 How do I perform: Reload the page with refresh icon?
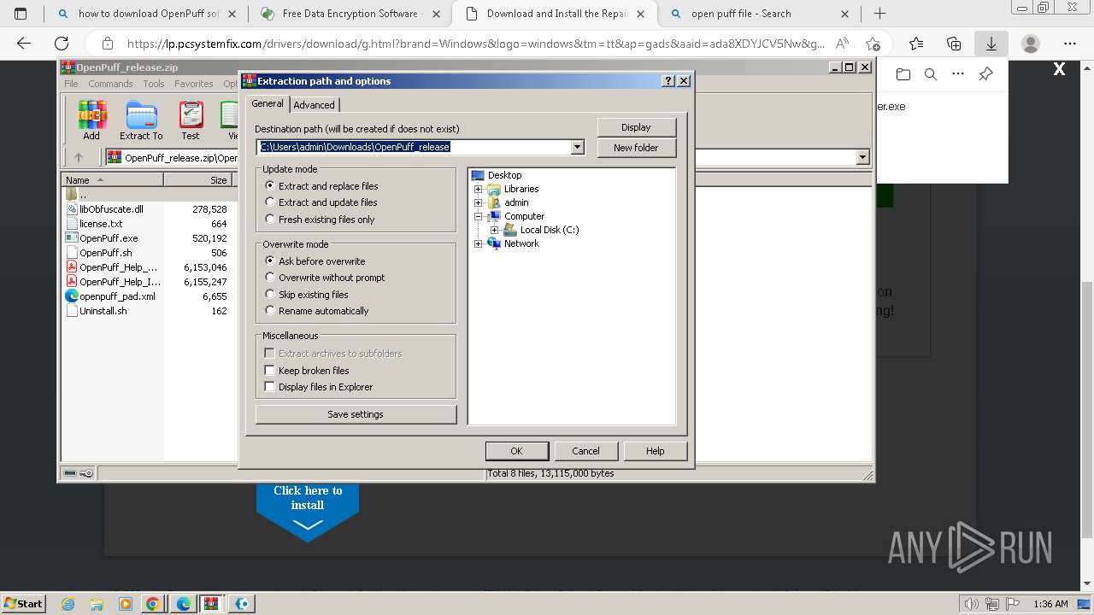62,44
